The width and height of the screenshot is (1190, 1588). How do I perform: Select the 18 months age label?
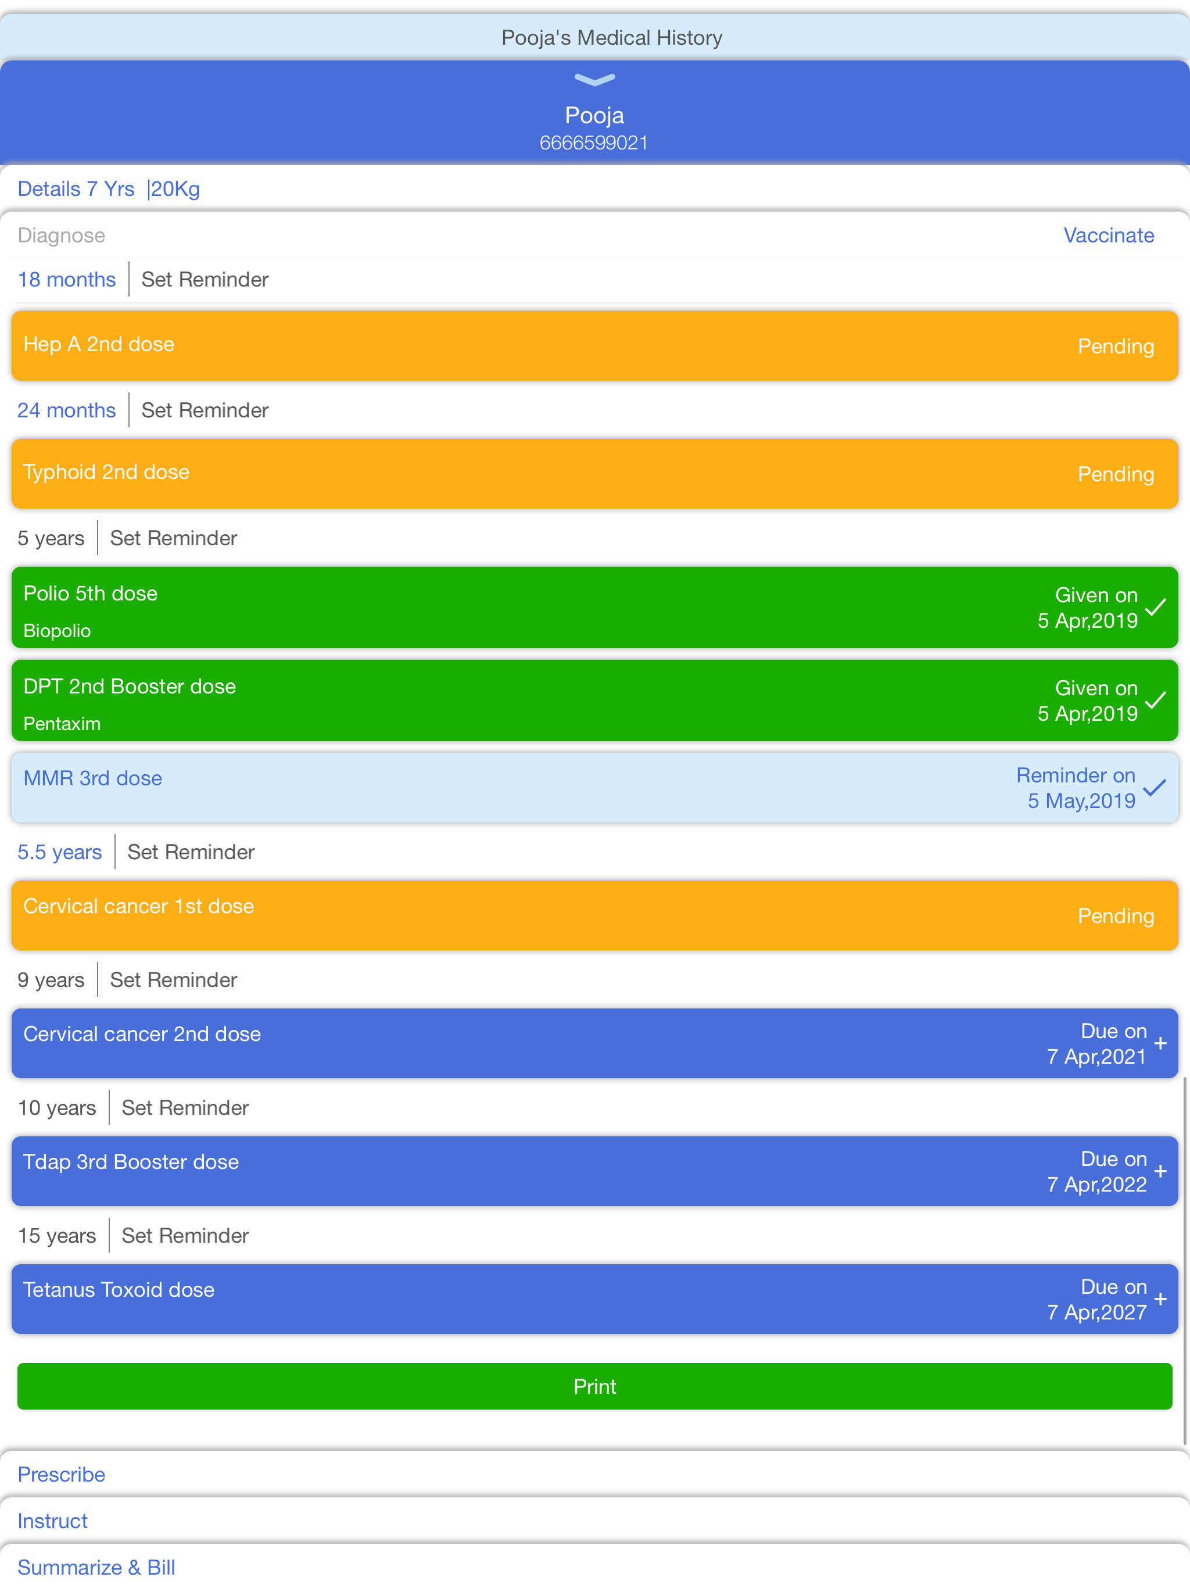point(67,279)
